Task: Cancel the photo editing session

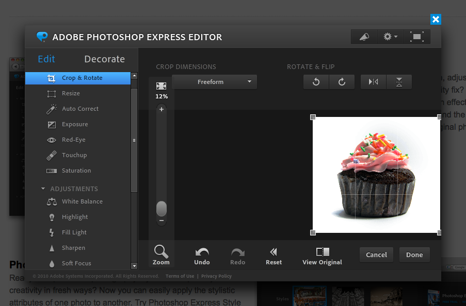Action: pyautogui.click(x=376, y=254)
